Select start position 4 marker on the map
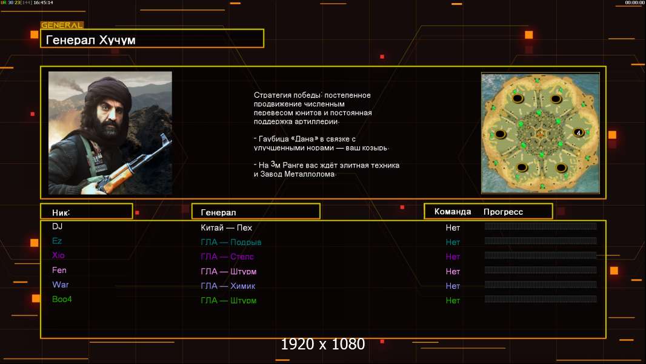The image size is (646, 364). [579, 133]
